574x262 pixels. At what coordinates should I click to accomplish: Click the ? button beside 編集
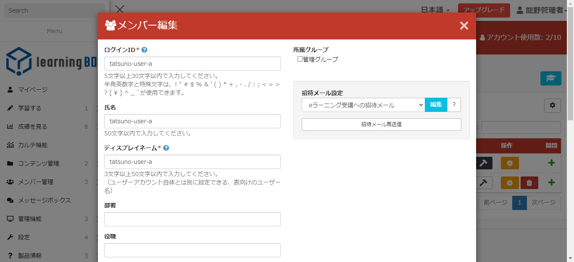[x=454, y=105]
